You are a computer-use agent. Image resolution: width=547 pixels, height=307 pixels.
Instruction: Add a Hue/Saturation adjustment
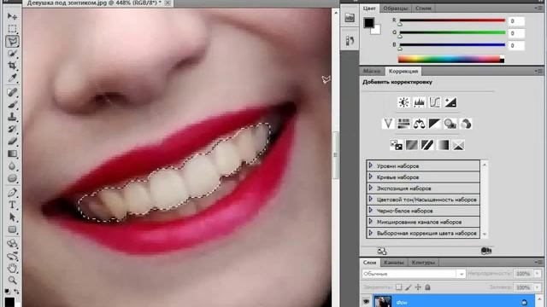[x=403, y=124]
